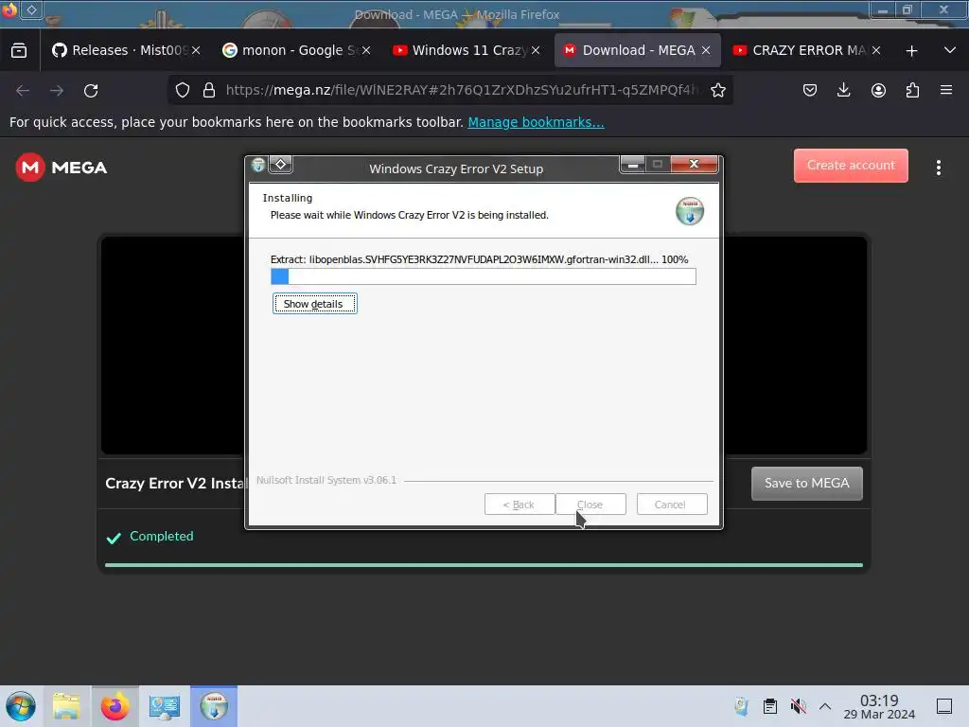Click the Close button in setup
This screenshot has height=727, width=969.
(x=590, y=505)
